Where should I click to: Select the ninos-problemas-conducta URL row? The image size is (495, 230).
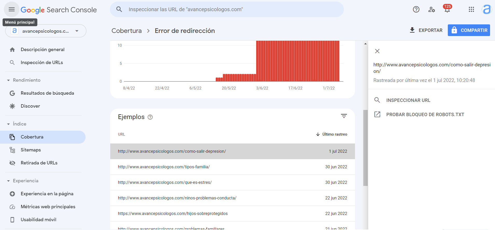point(232,198)
